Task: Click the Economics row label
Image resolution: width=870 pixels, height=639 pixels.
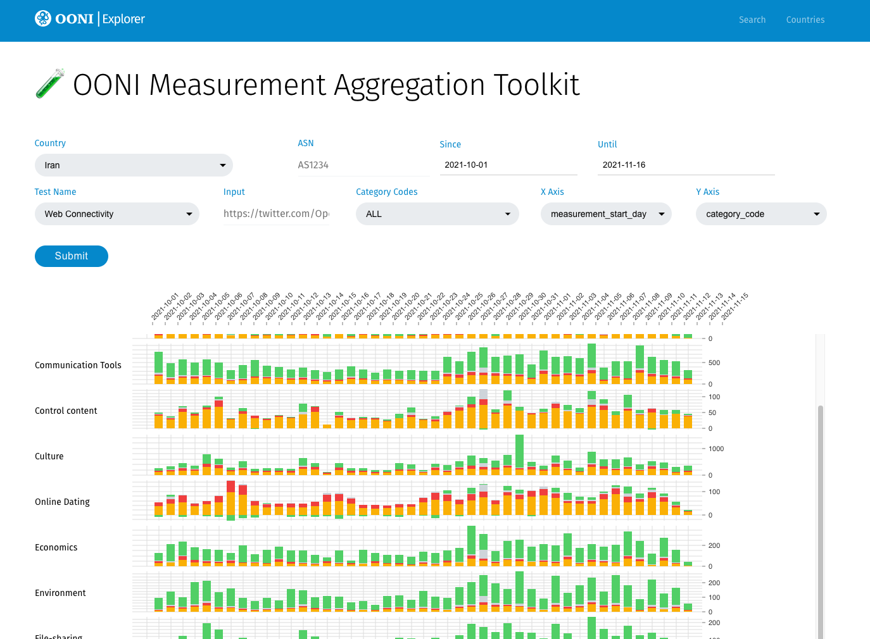Action: coord(56,547)
